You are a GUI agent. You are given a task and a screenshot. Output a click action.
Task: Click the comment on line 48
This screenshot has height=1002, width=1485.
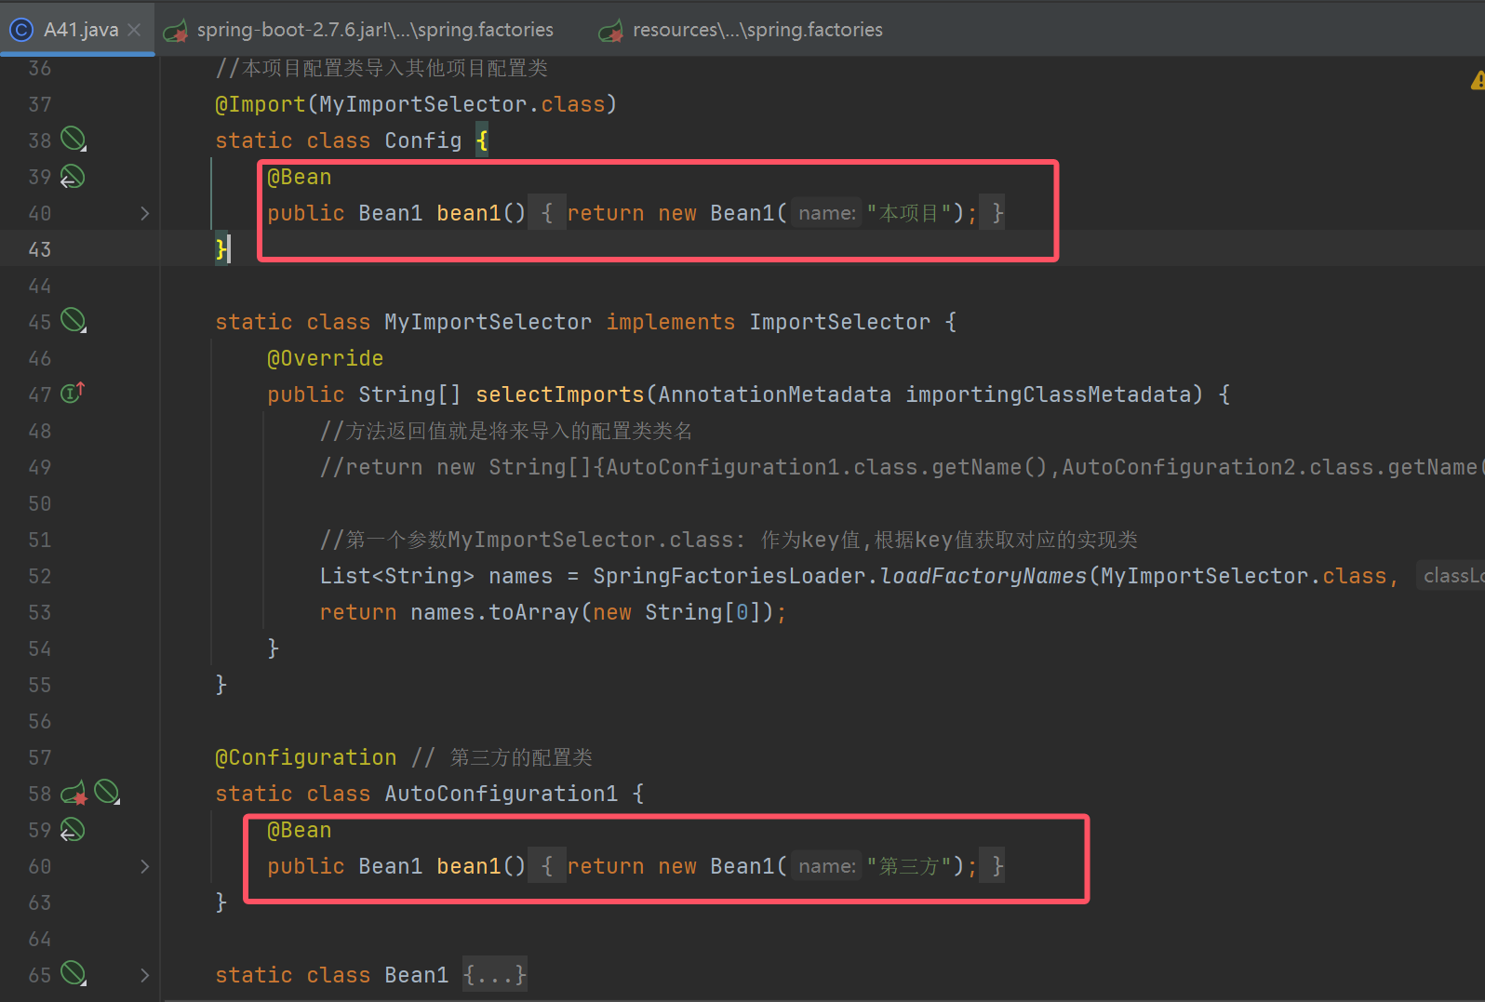coord(506,431)
